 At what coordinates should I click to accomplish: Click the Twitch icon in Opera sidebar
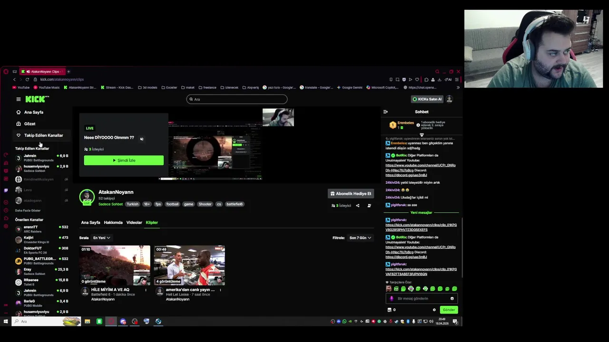[x=6, y=190]
